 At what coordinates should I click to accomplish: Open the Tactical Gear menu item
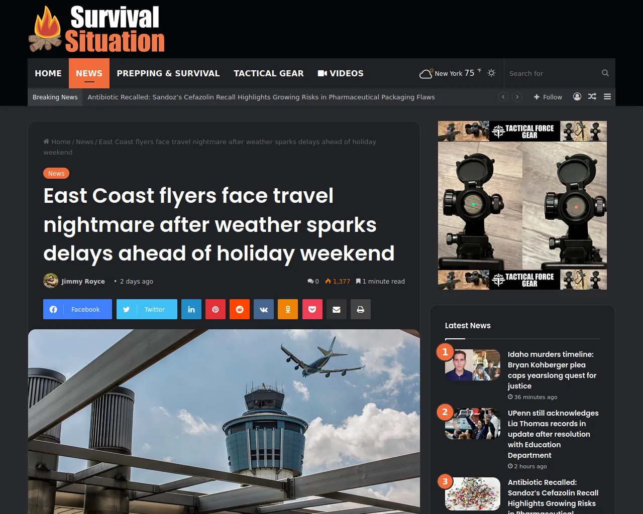269,73
